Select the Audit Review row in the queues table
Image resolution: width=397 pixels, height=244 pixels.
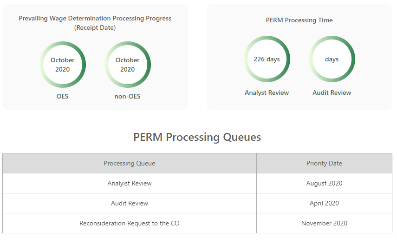tap(130, 203)
